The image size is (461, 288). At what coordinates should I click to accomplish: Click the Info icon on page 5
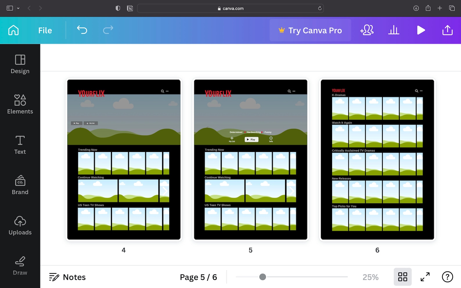coord(271,139)
